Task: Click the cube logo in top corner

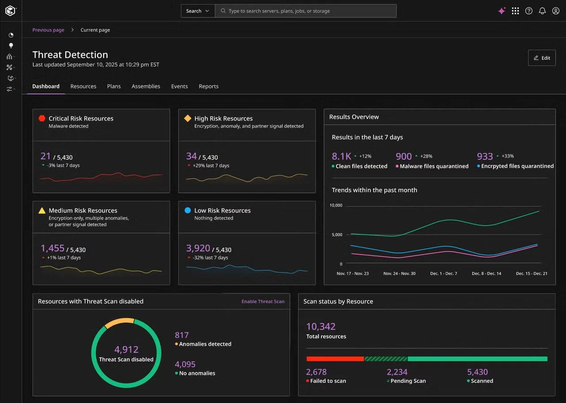Action: pyautogui.click(x=11, y=11)
